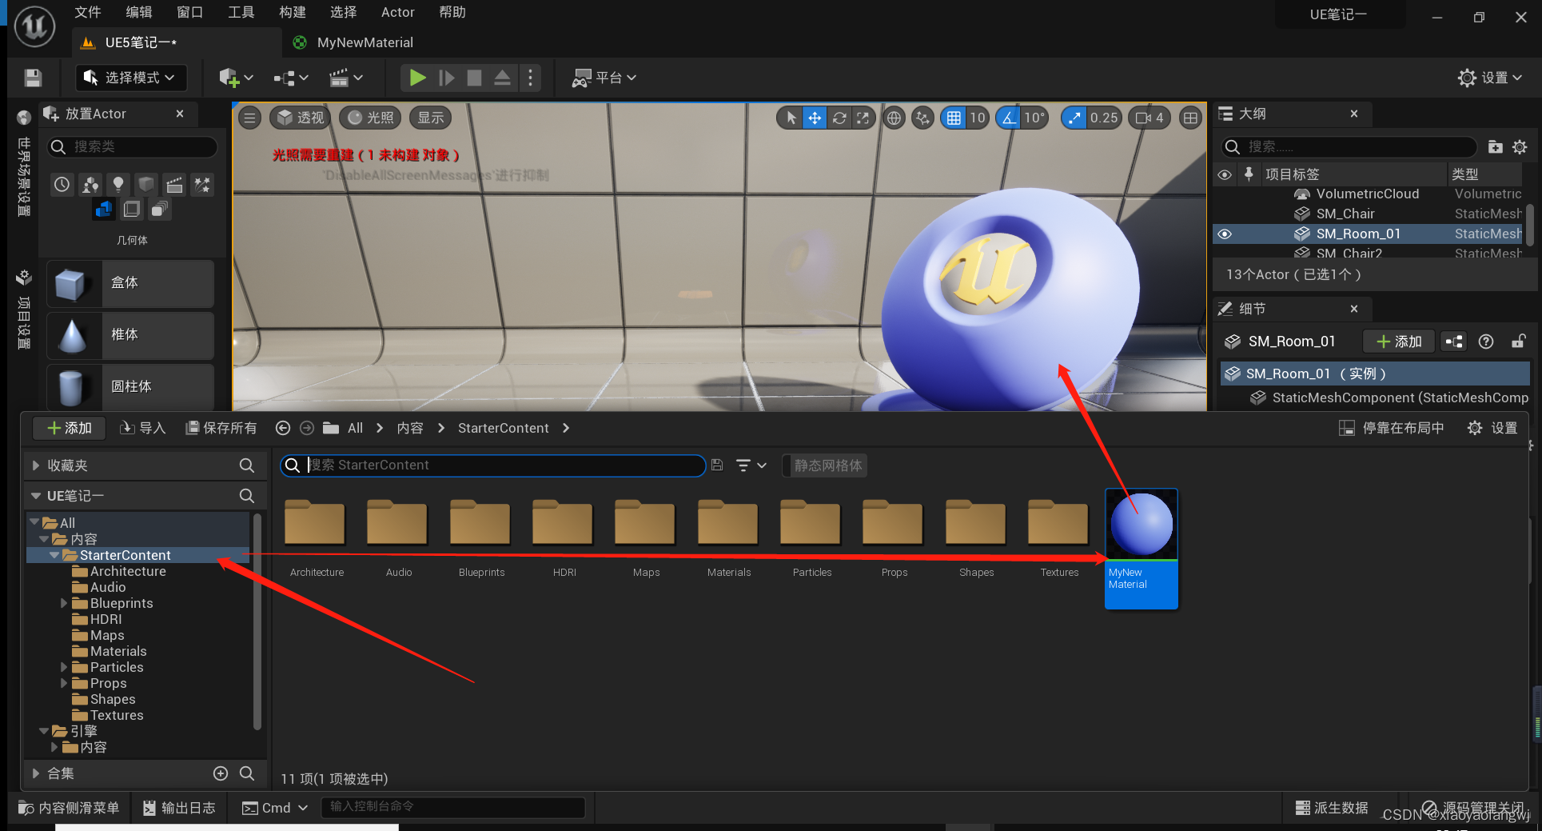This screenshot has width=1542, height=831.
Task: Open play options three-dot menu
Action: coord(530,78)
